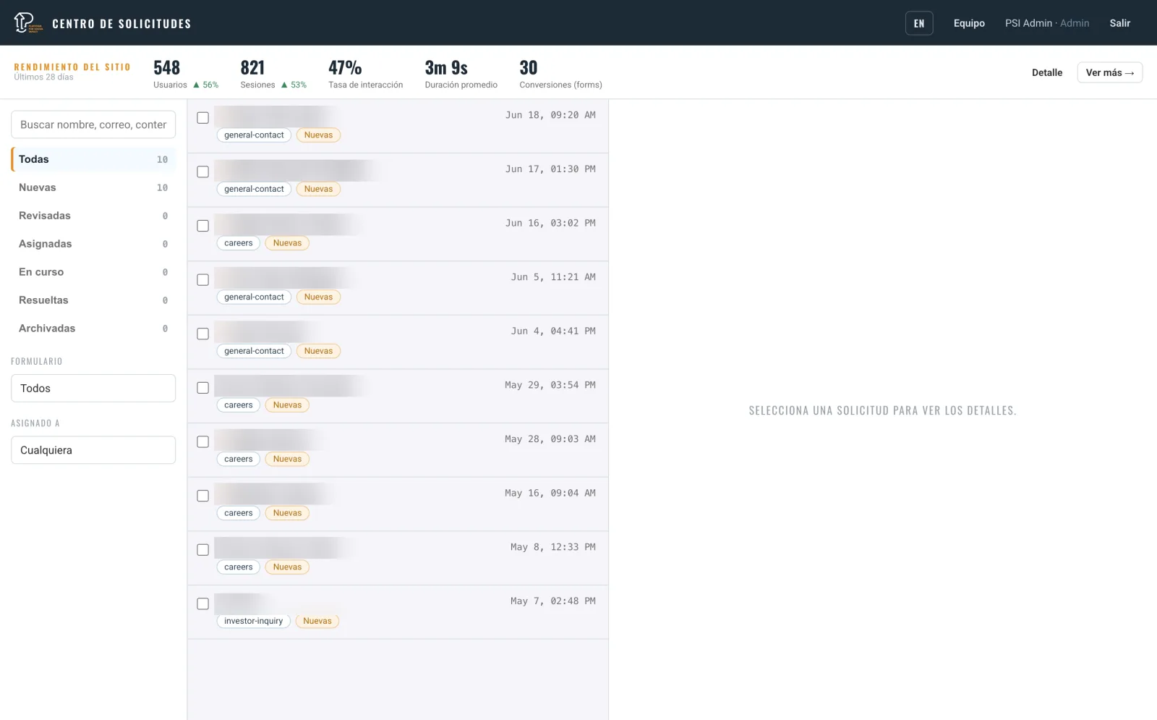Select the En curso filter
Image resolution: width=1157 pixels, height=720 pixels.
point(93,272)
